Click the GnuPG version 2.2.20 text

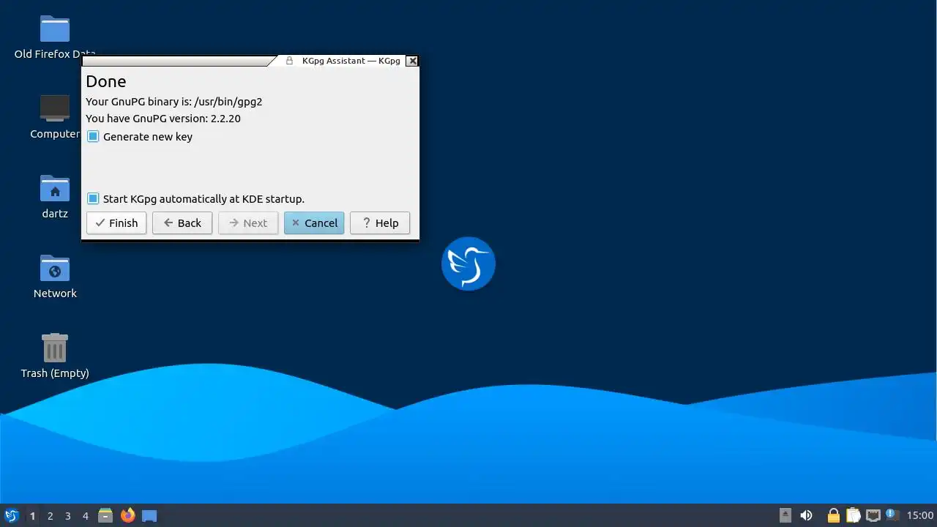tap(163, 119)
